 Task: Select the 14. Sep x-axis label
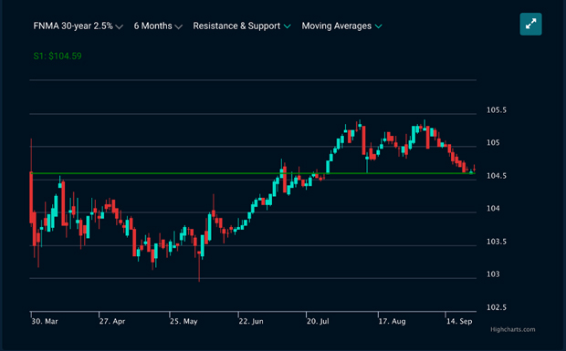click(459, 321)
